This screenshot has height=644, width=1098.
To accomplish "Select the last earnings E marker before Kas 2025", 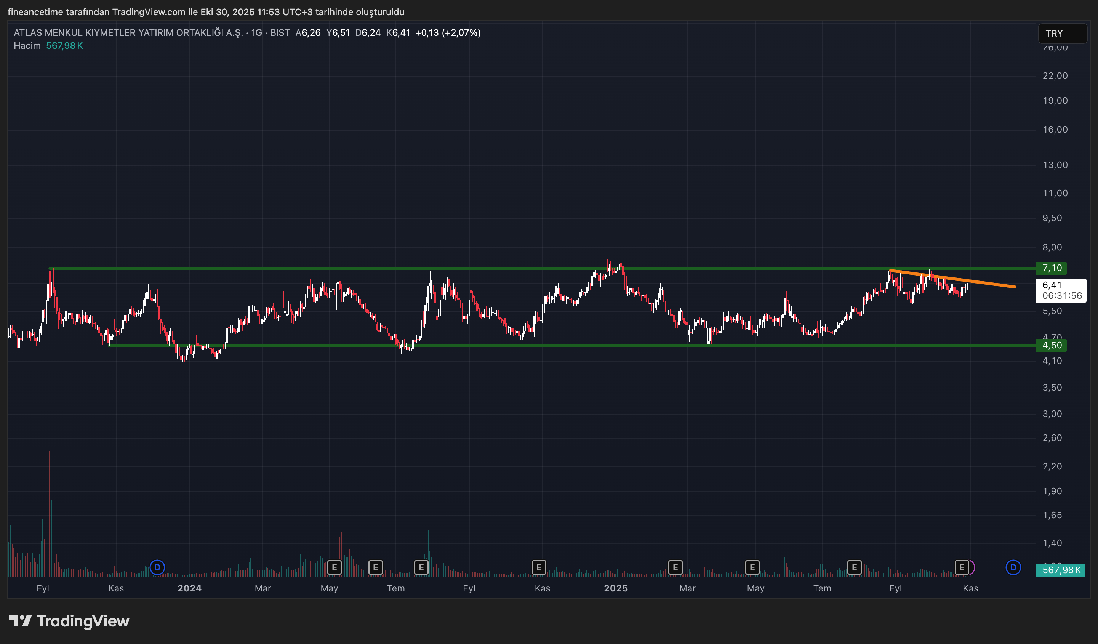I will (962, 567).
